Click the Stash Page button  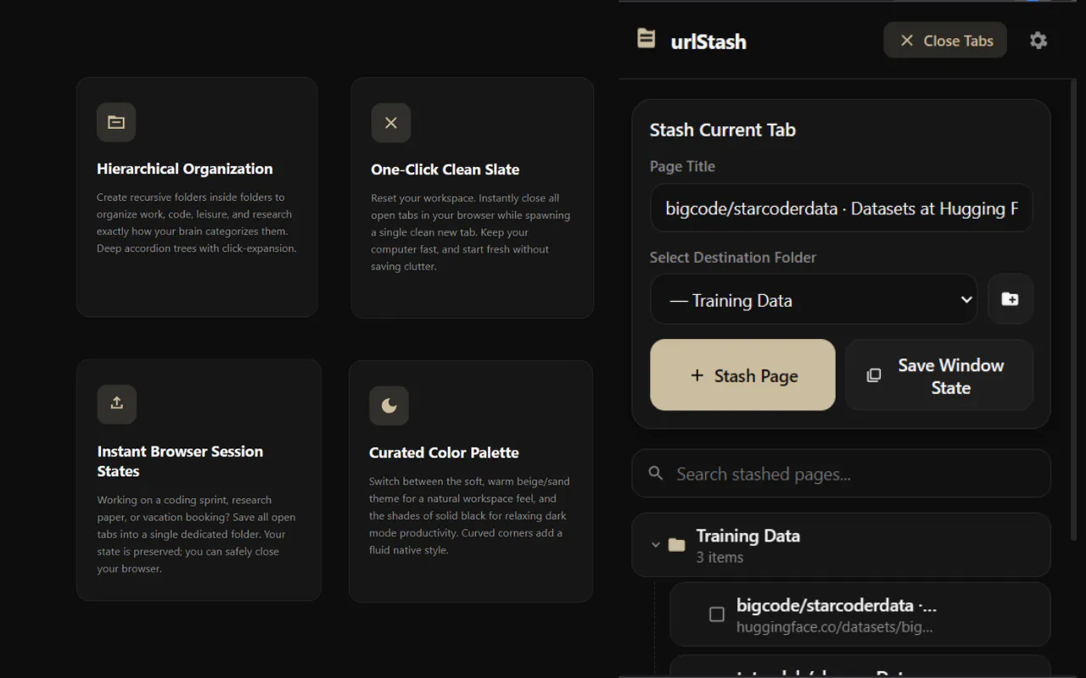[742, 375]
